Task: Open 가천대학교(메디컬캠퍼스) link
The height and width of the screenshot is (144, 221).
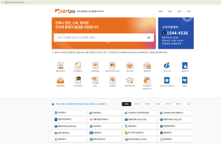Action: coord(175,113)
